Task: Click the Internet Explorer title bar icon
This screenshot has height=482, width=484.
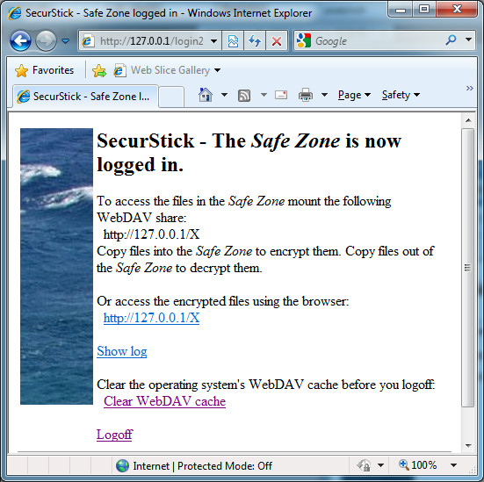Action: (x=15, y=13)
